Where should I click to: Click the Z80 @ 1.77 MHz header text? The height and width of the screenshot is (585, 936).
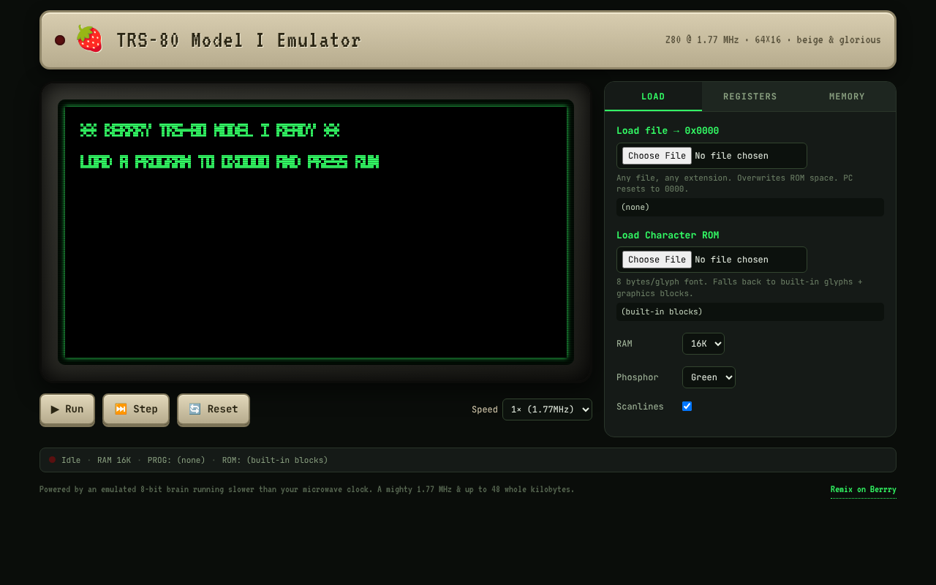point(773,39)
